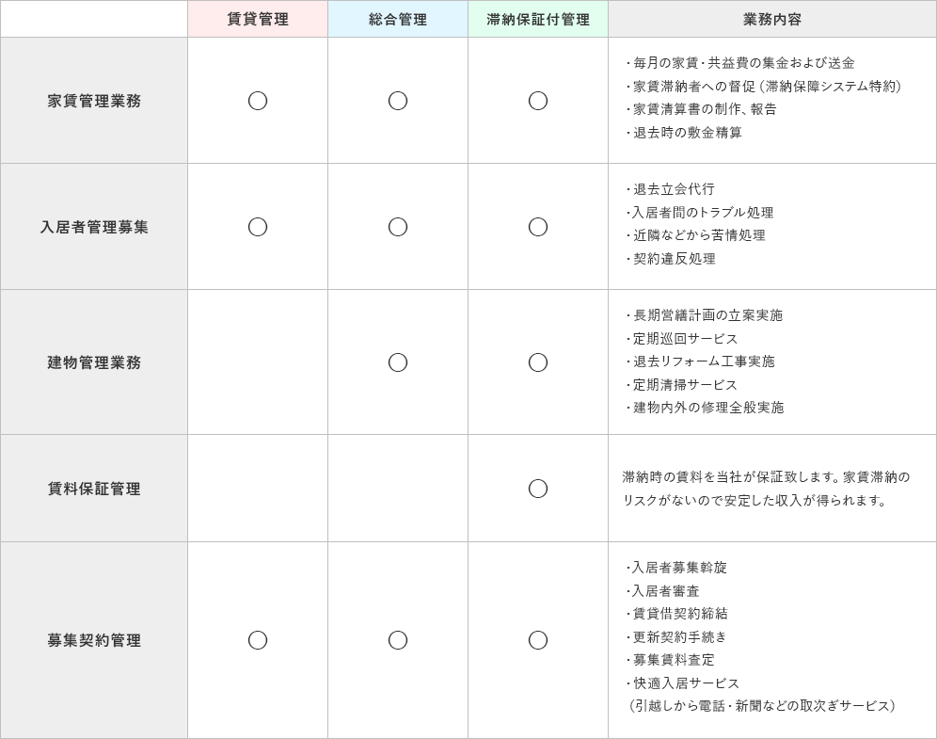Click the 業務内容 column header
937x739 pixels.
tap(772, 19)
